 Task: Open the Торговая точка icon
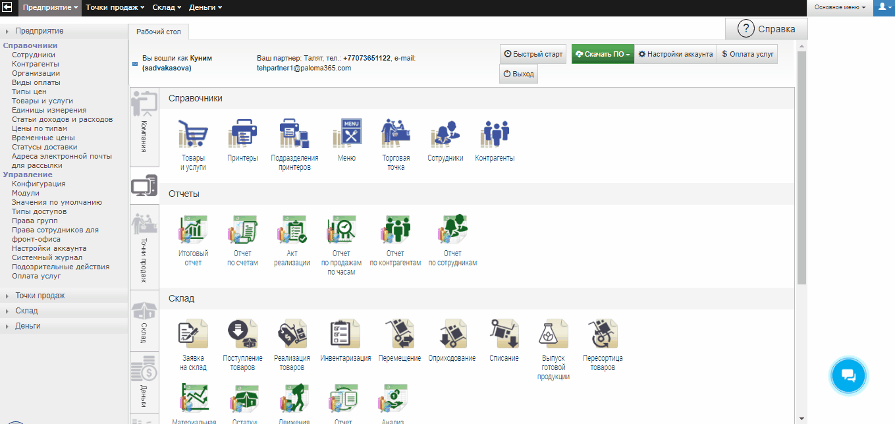coord(396,134)
